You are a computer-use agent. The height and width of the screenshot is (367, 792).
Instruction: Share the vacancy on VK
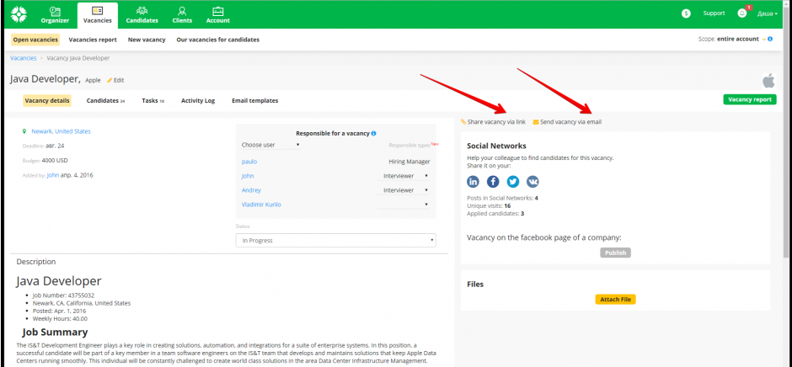(x=532, y=181)
